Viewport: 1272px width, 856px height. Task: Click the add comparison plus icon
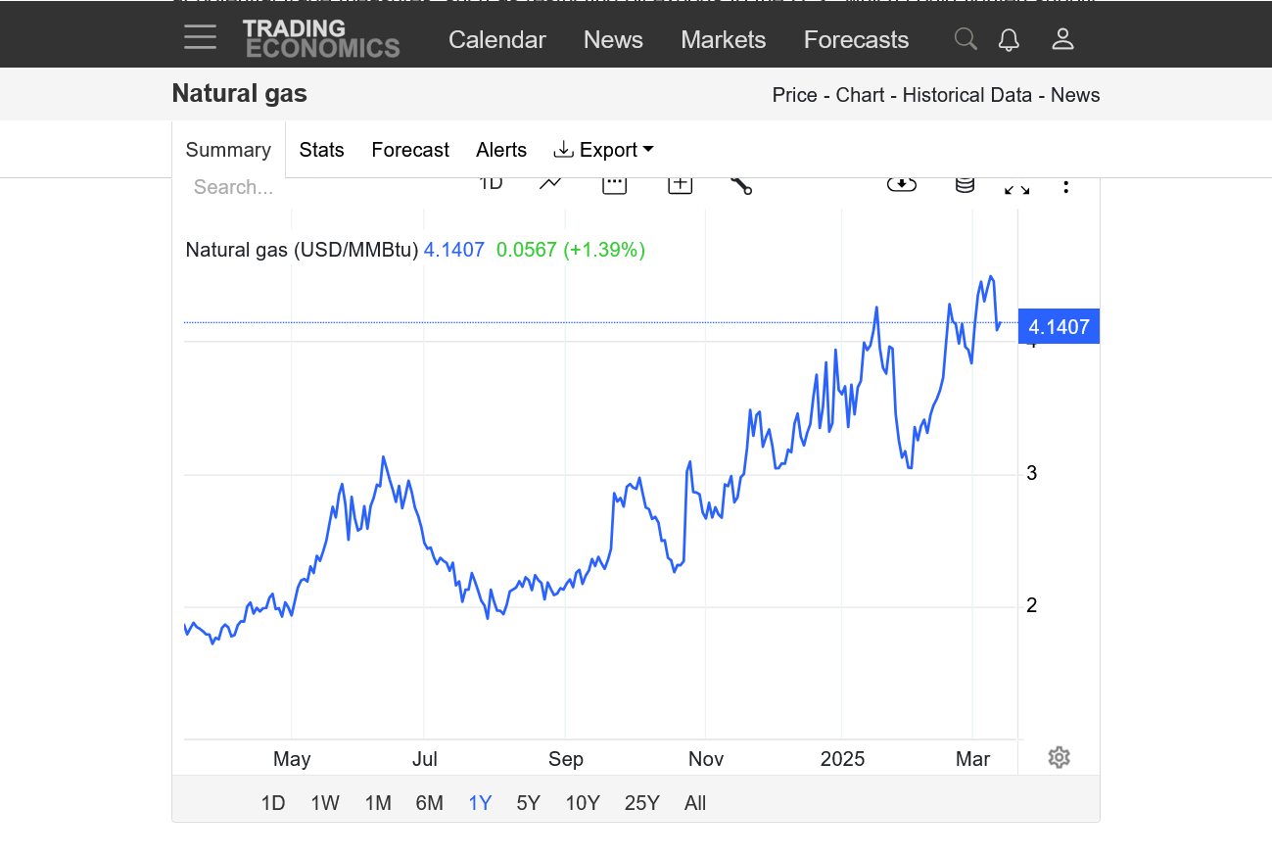680,184
